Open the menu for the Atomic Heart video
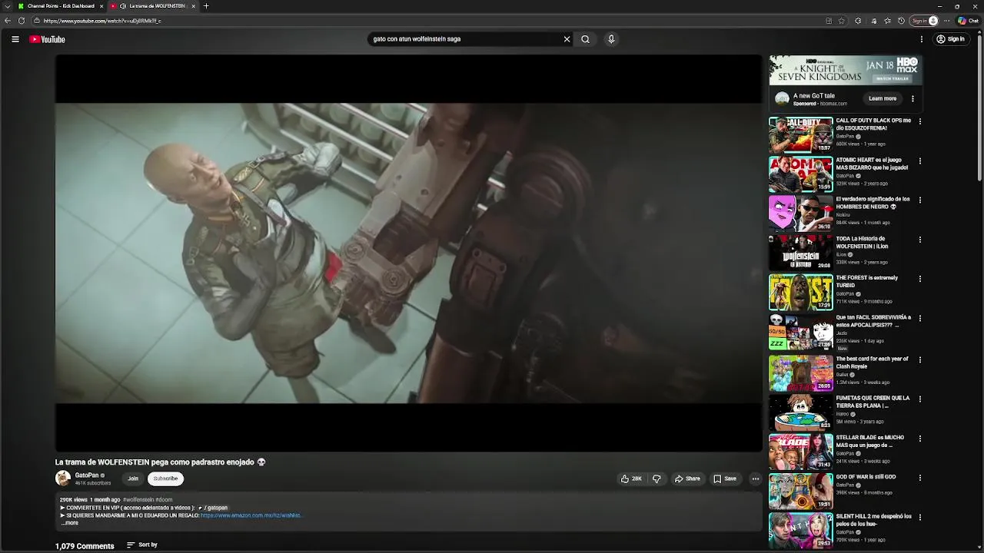The width and height of the screenshot is (984, 553). [x=919, y=161]
